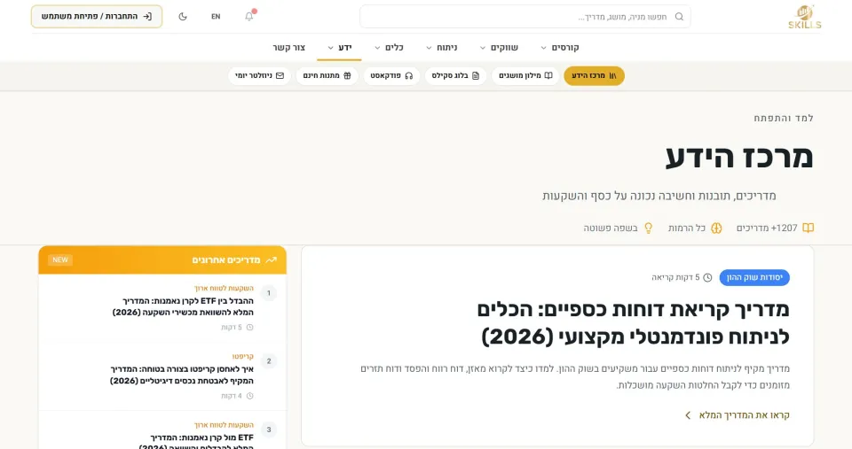Select the מרכז הידע tab
This screenshot has width=852, height=449.
[594, 76]
